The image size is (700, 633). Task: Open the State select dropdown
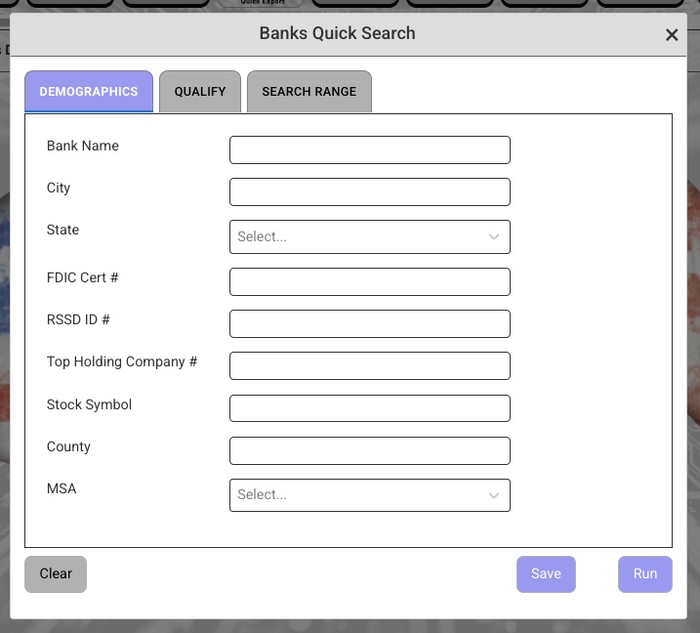click(x=370, y=236)
